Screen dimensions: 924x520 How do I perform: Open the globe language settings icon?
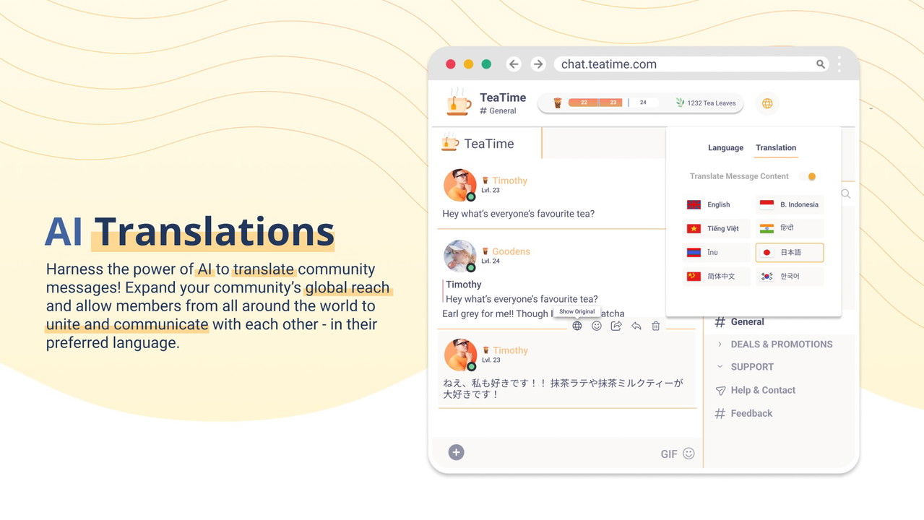pos(767,103)
